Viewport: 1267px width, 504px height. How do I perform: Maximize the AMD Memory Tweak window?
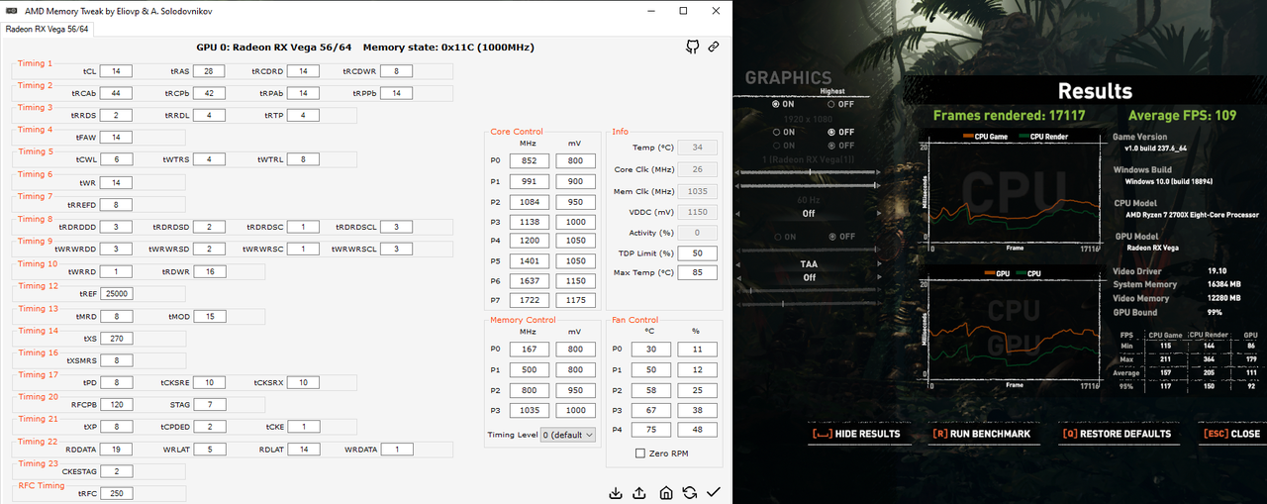click(683, 10)
